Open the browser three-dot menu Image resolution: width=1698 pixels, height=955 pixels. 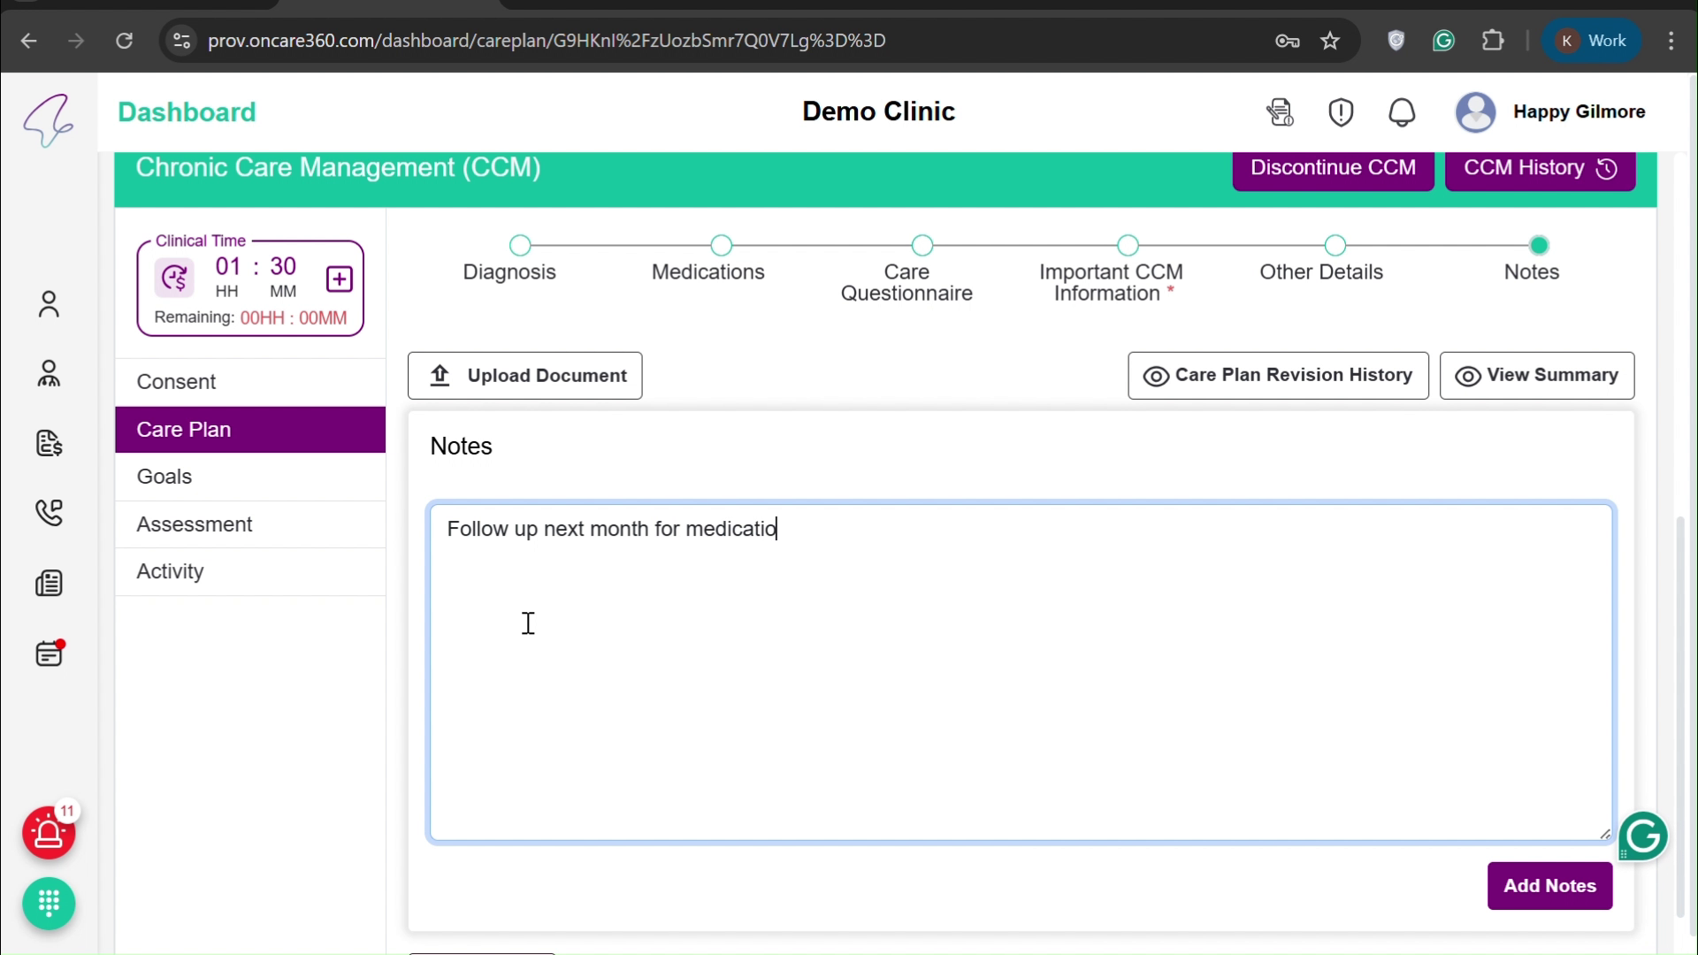pos(1672,41)
